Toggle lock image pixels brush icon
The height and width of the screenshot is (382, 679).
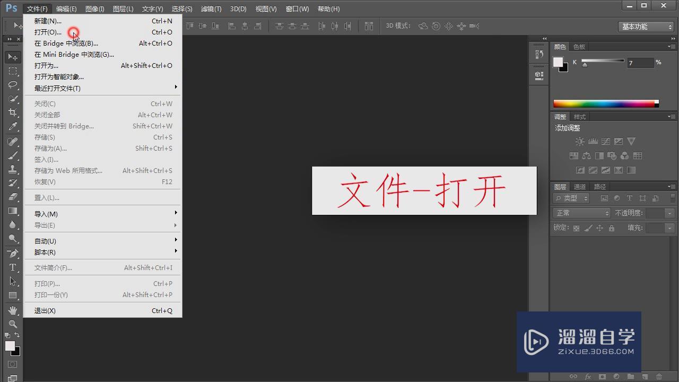click(x=588, y=228)
